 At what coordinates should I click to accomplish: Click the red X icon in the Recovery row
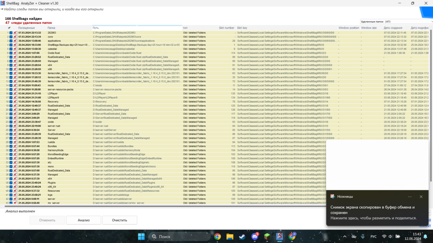15,102
